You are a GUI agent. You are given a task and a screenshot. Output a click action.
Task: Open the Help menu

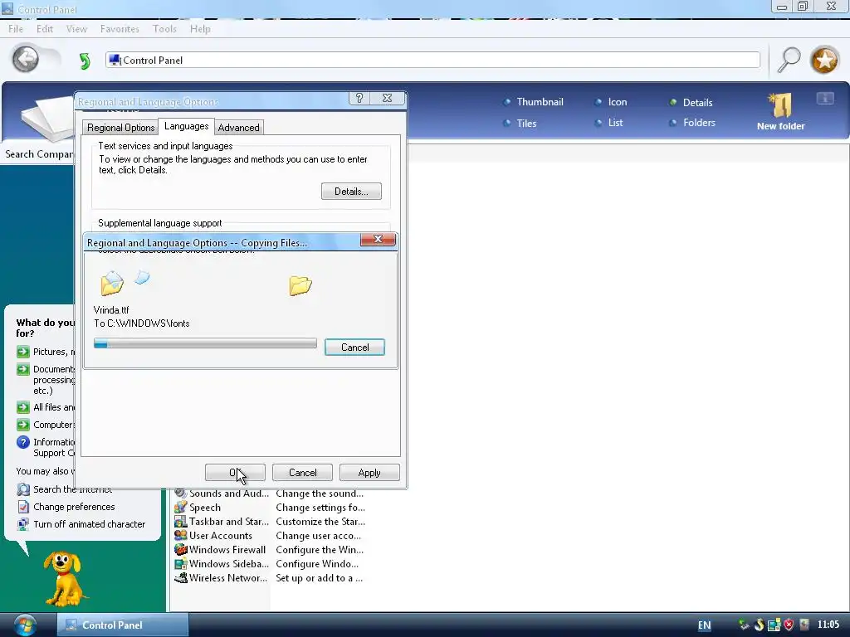coord(200,29)
